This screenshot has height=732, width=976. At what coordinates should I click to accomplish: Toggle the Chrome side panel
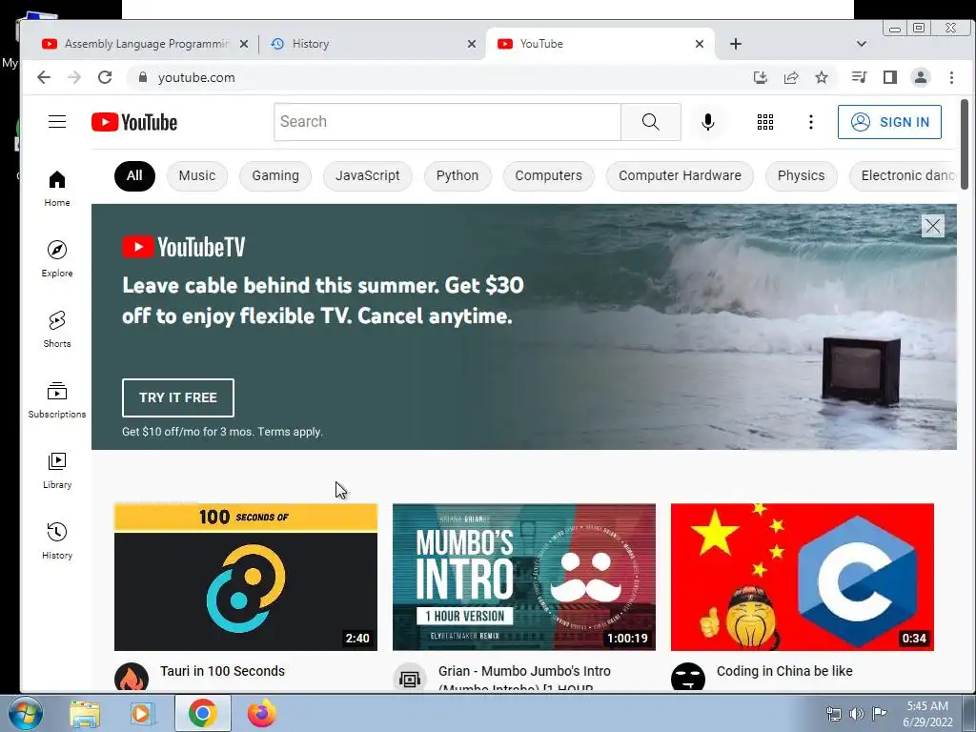point(890,77)
